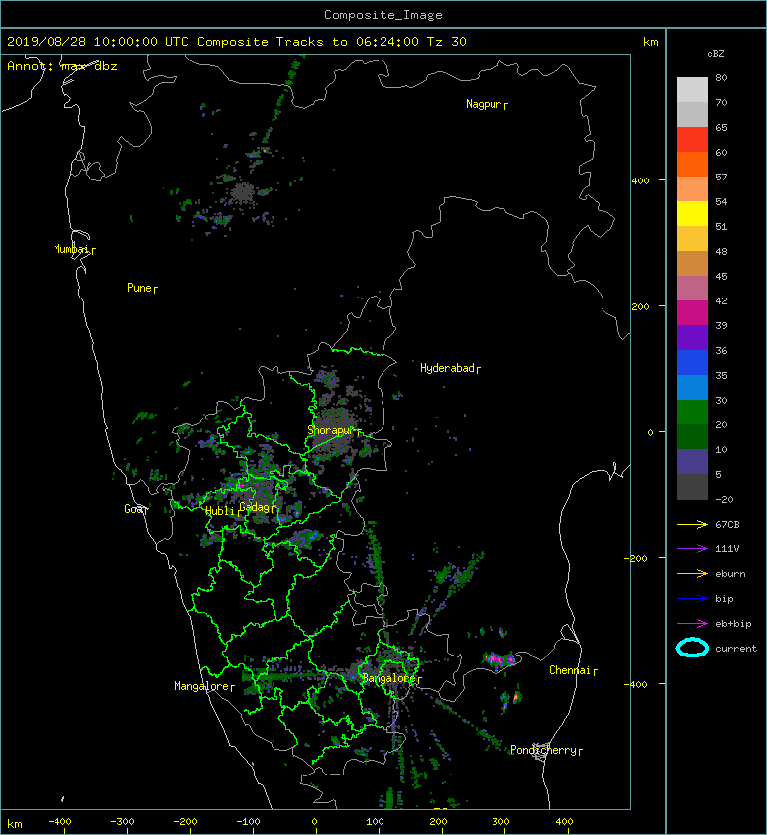Pick the royal blue 35-36 dBZ swatch
This screenshot has height=835, width=767.
coord(692,363)
